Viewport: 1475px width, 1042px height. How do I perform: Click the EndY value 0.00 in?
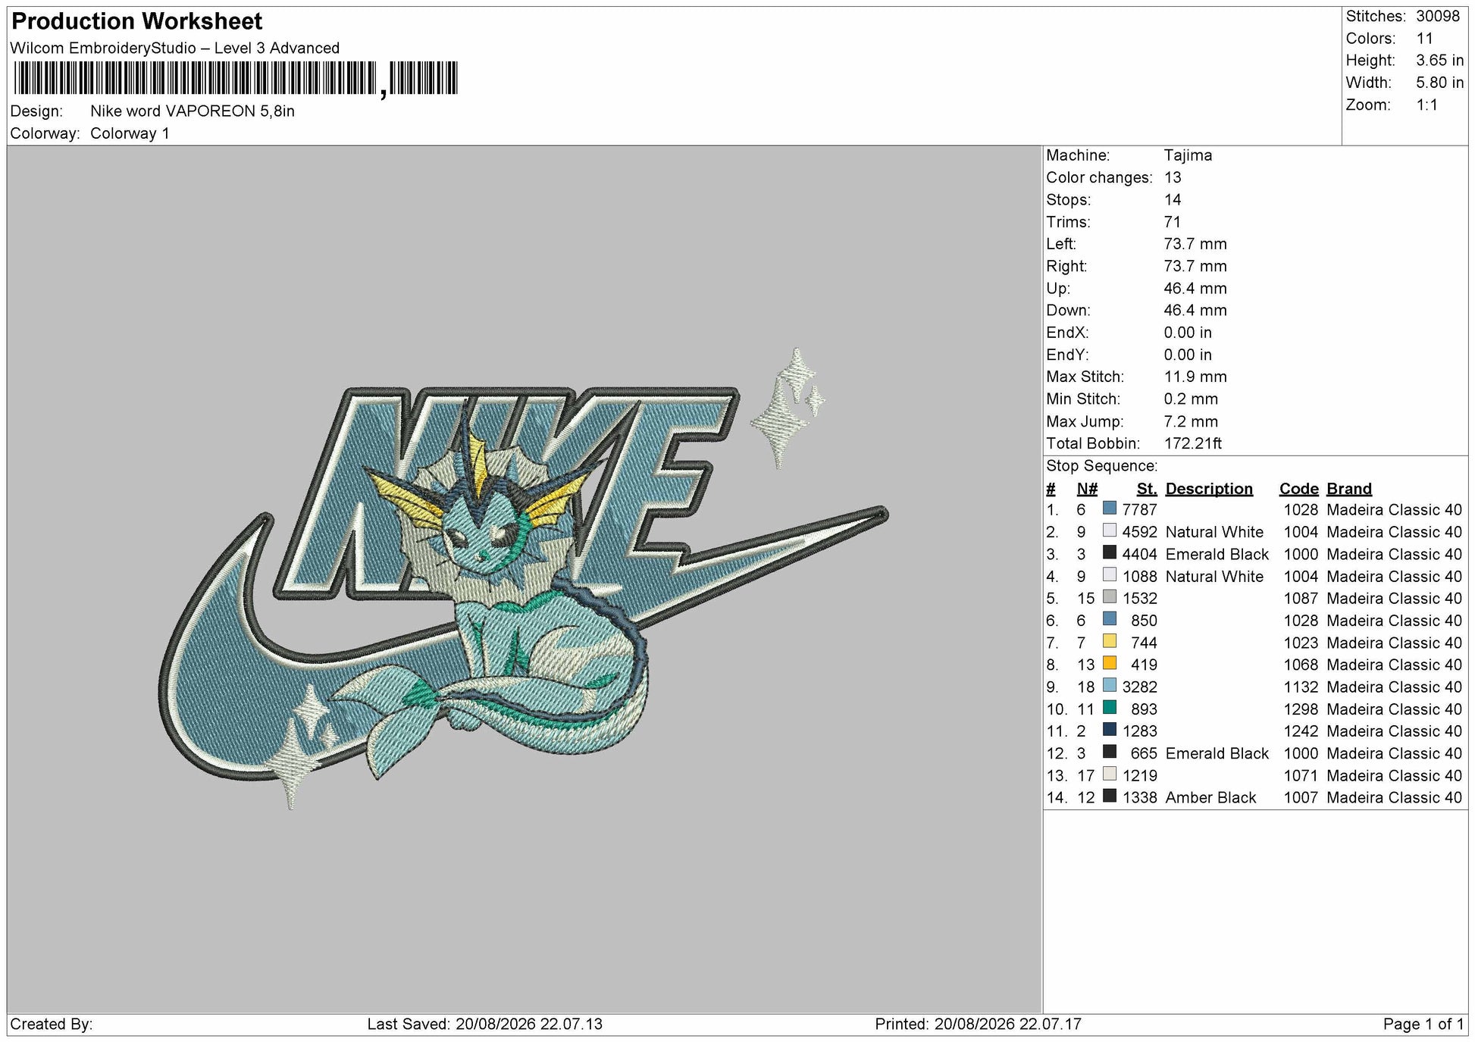tap(1188, 355)
